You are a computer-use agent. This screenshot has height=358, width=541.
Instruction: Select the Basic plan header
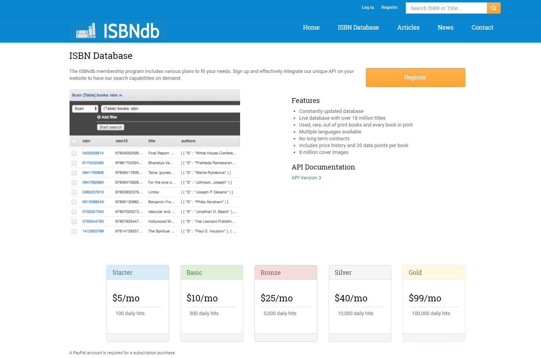pos(212,272)
